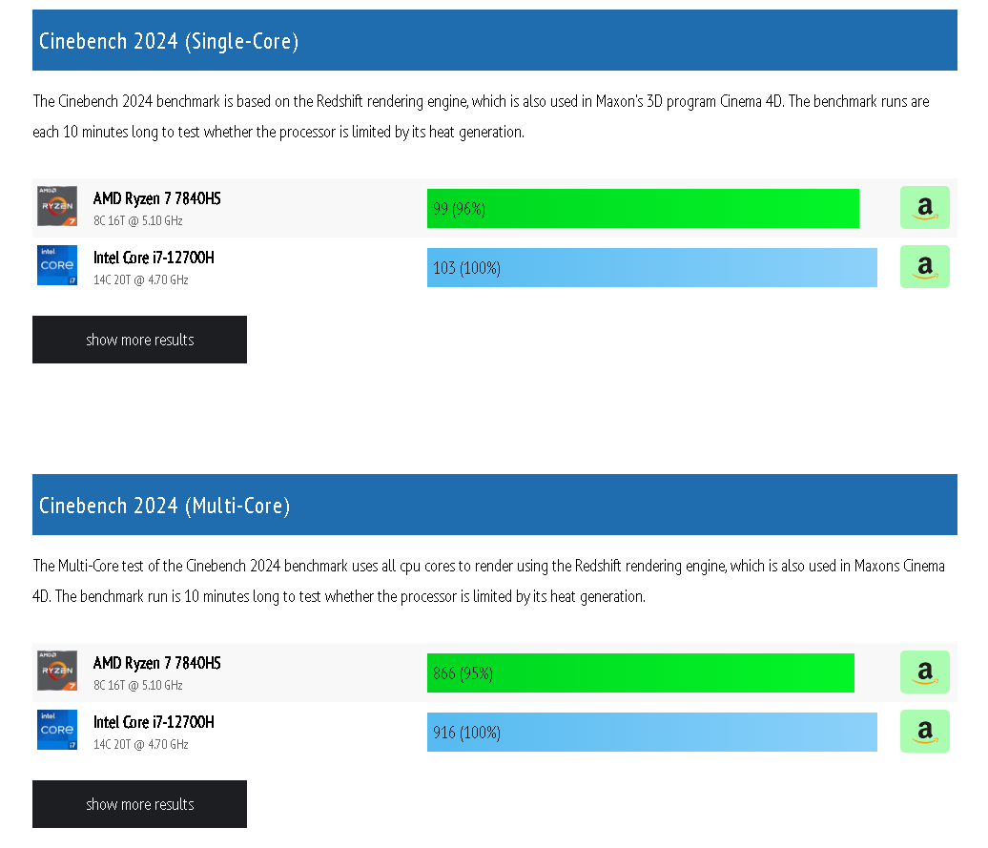Click the Amazon icon for Ryzen 7 7840HS single-core
Image resolution: width=988 pixels, height=848 pixels.
(924, 207)
